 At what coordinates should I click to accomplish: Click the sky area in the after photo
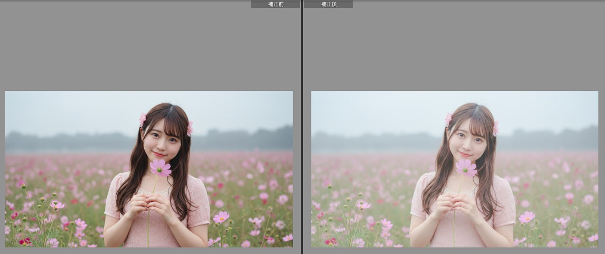click(x=378, y=111)
